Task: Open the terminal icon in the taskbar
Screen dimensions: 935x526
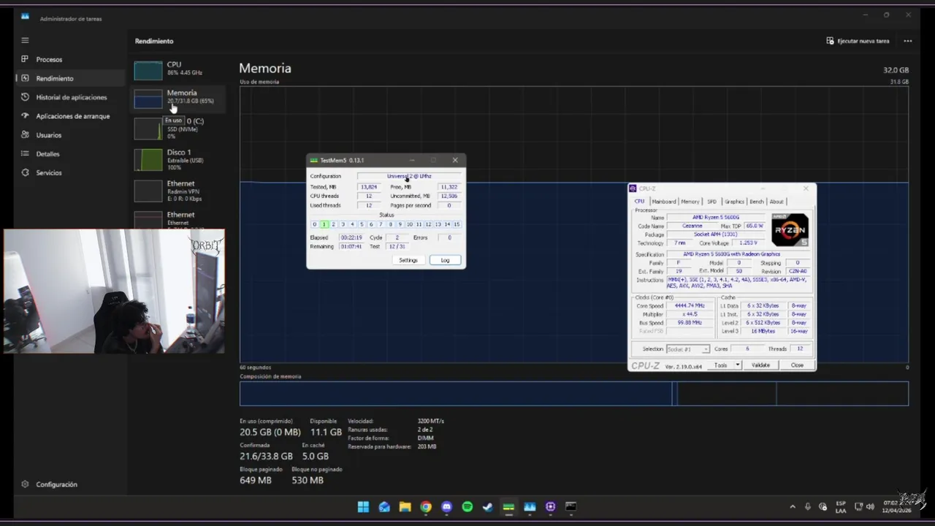Action: [x=571, y=507]
